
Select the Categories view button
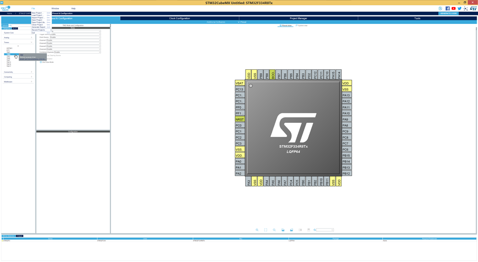tap(6, 28)
